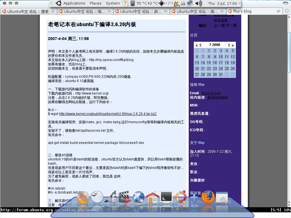This screenshot has width=291, height=218.
Task: Open the orange disc burner dock icon
Action: tap(83, 197)
